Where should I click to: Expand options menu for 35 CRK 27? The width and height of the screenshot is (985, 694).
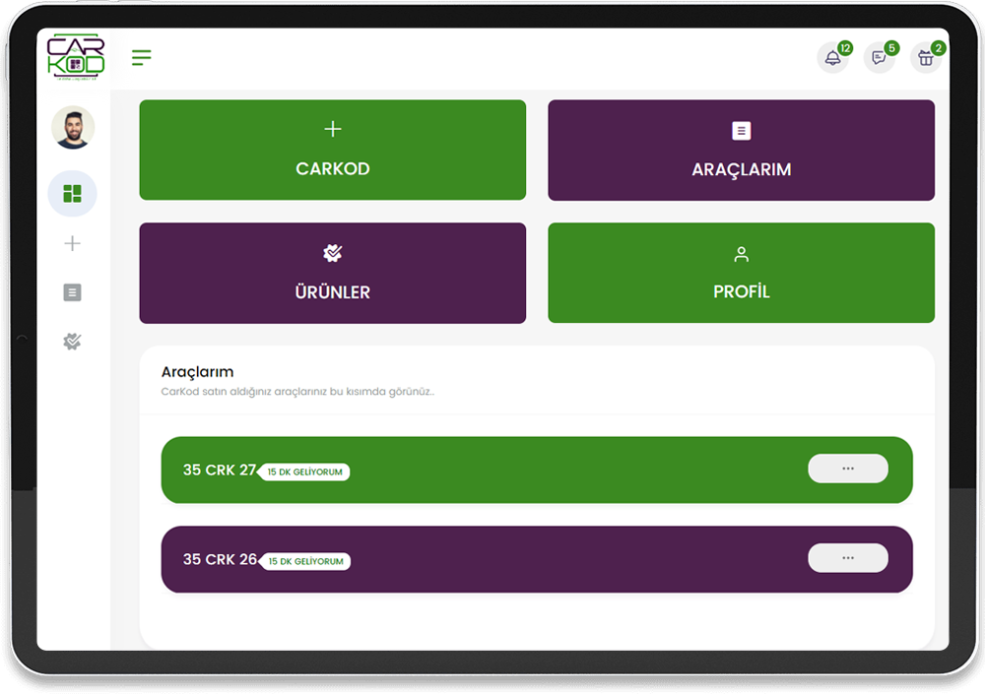pyautogui.click(x=847, y=469)
